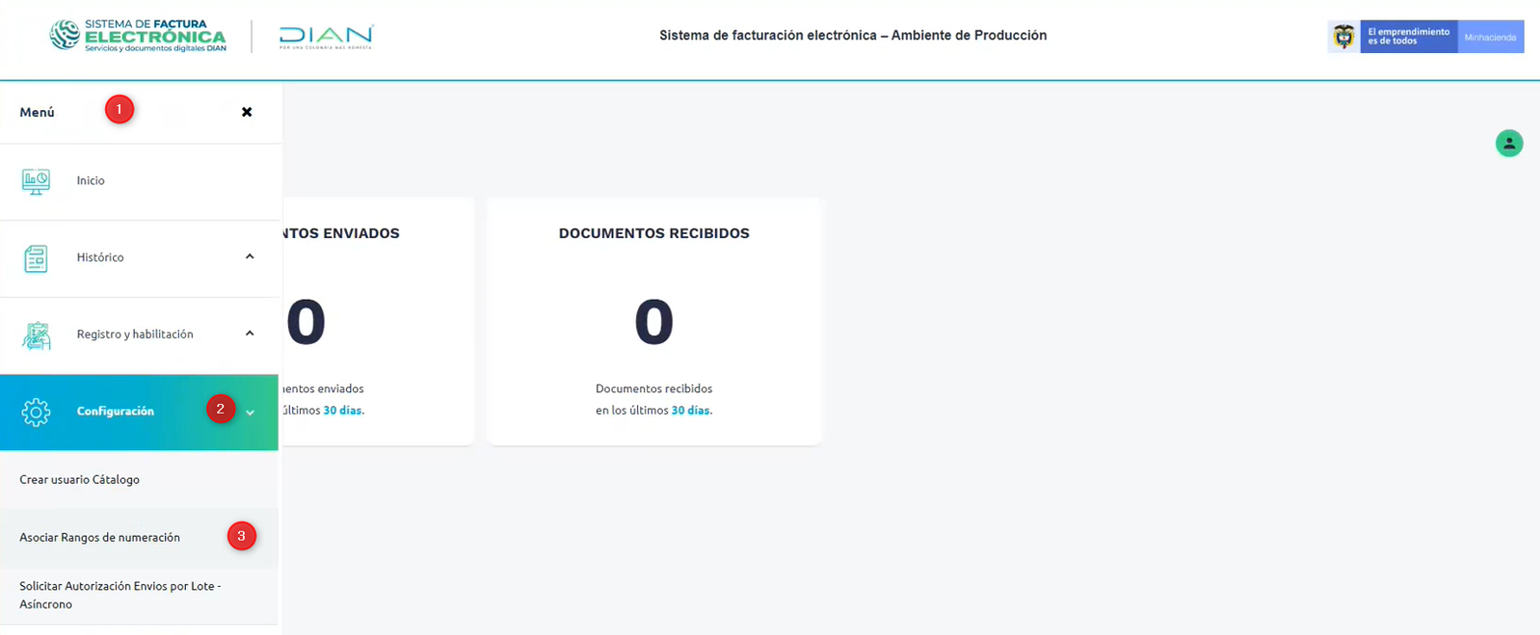Click the Minhacienda banner badge
This screenshot has height=635, width=1540.
(1490, 36)
